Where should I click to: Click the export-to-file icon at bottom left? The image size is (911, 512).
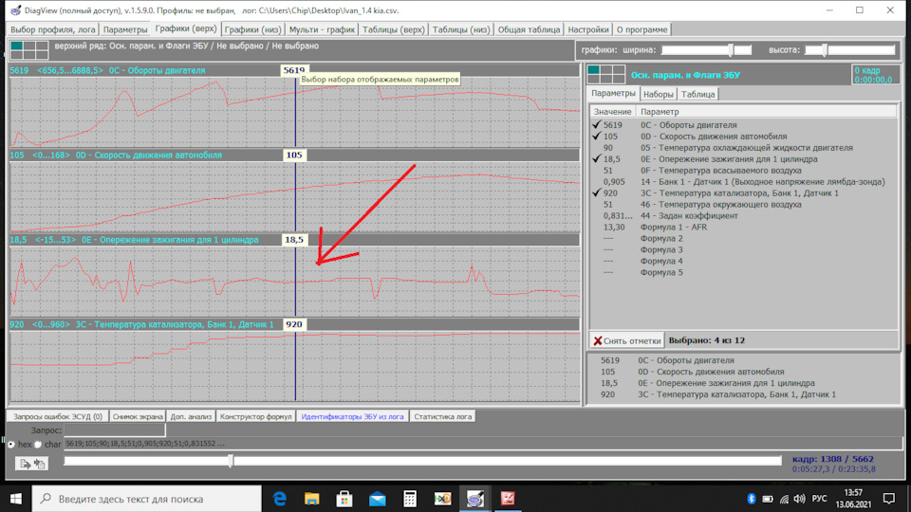25,464
